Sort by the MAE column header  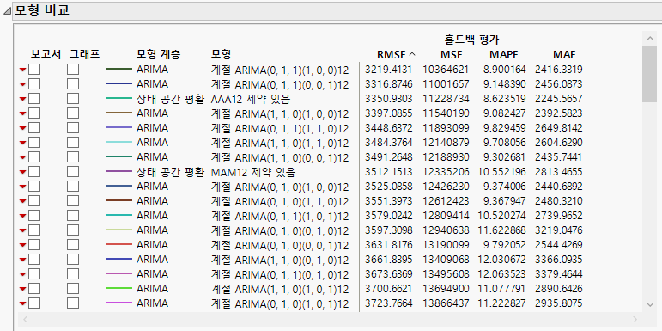(x=564, y=55)
